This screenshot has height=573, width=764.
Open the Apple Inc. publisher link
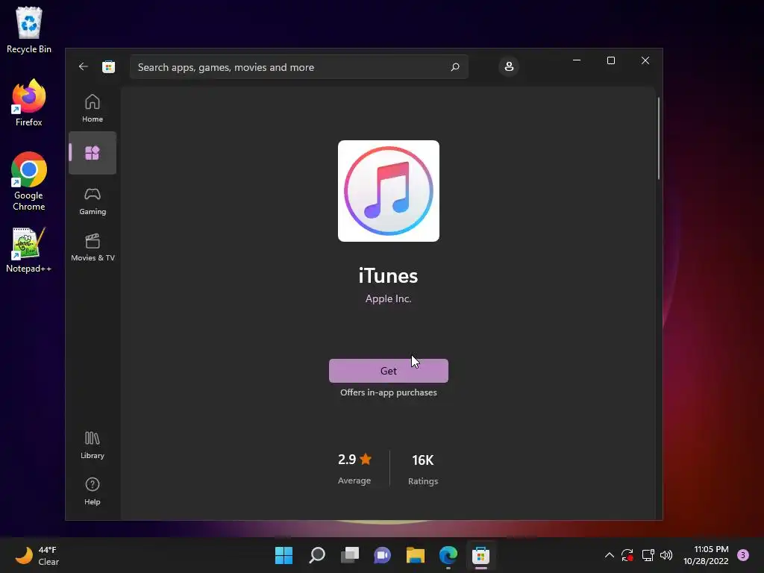pos(388,298)
